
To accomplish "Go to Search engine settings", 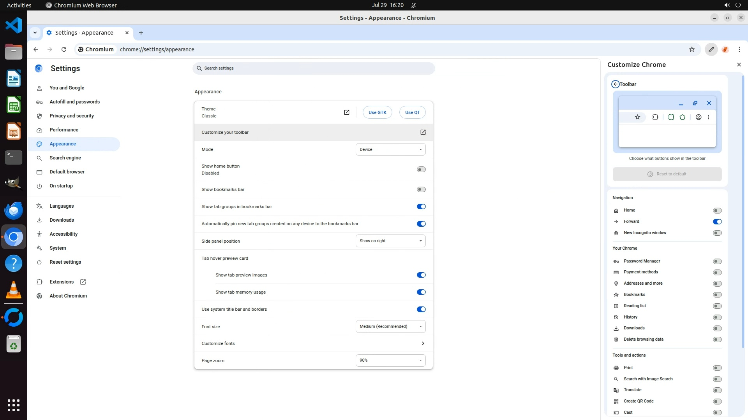I will pyautogui.click(x=65, y=158).
